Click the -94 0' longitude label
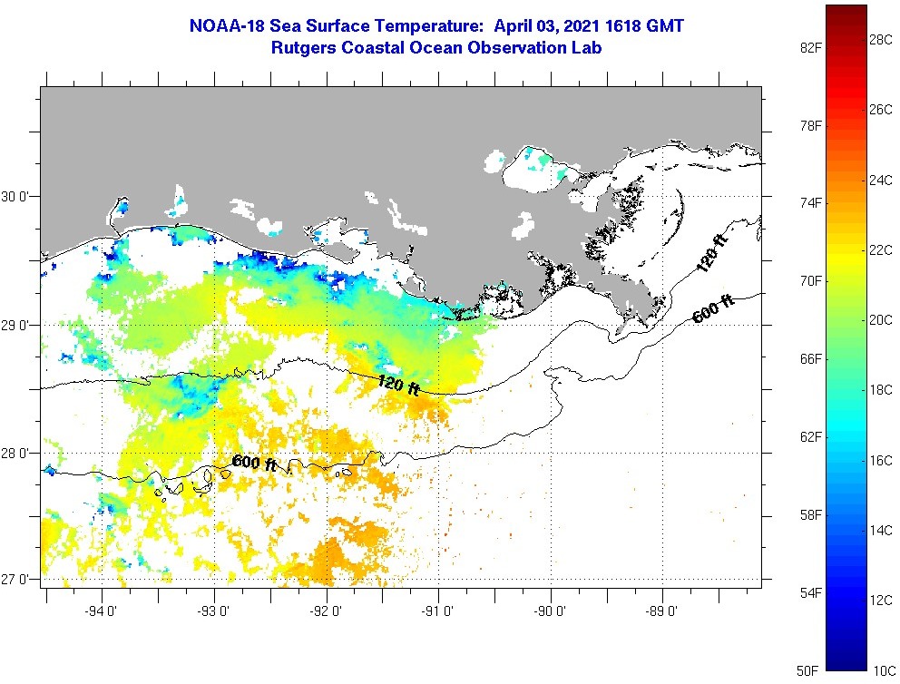The width and height of the screenshot is (900, 684). coord(101,611)
